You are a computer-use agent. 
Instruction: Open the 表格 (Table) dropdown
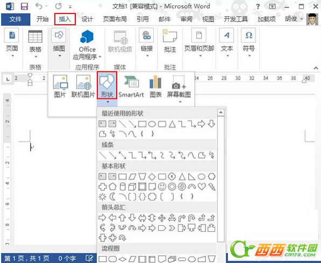click(35, 56)
